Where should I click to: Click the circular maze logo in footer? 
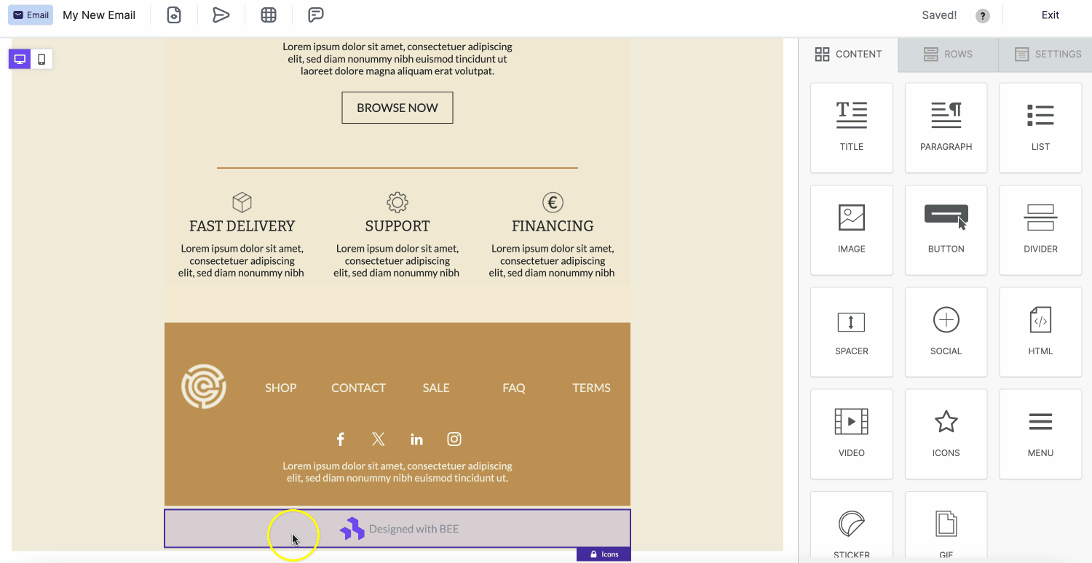pos(204,386)
